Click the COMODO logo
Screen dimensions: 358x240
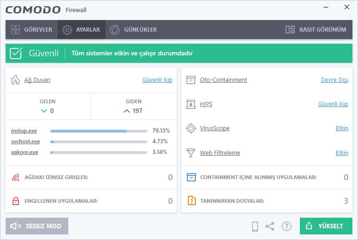pyautogui.click(x=33, y=10)
